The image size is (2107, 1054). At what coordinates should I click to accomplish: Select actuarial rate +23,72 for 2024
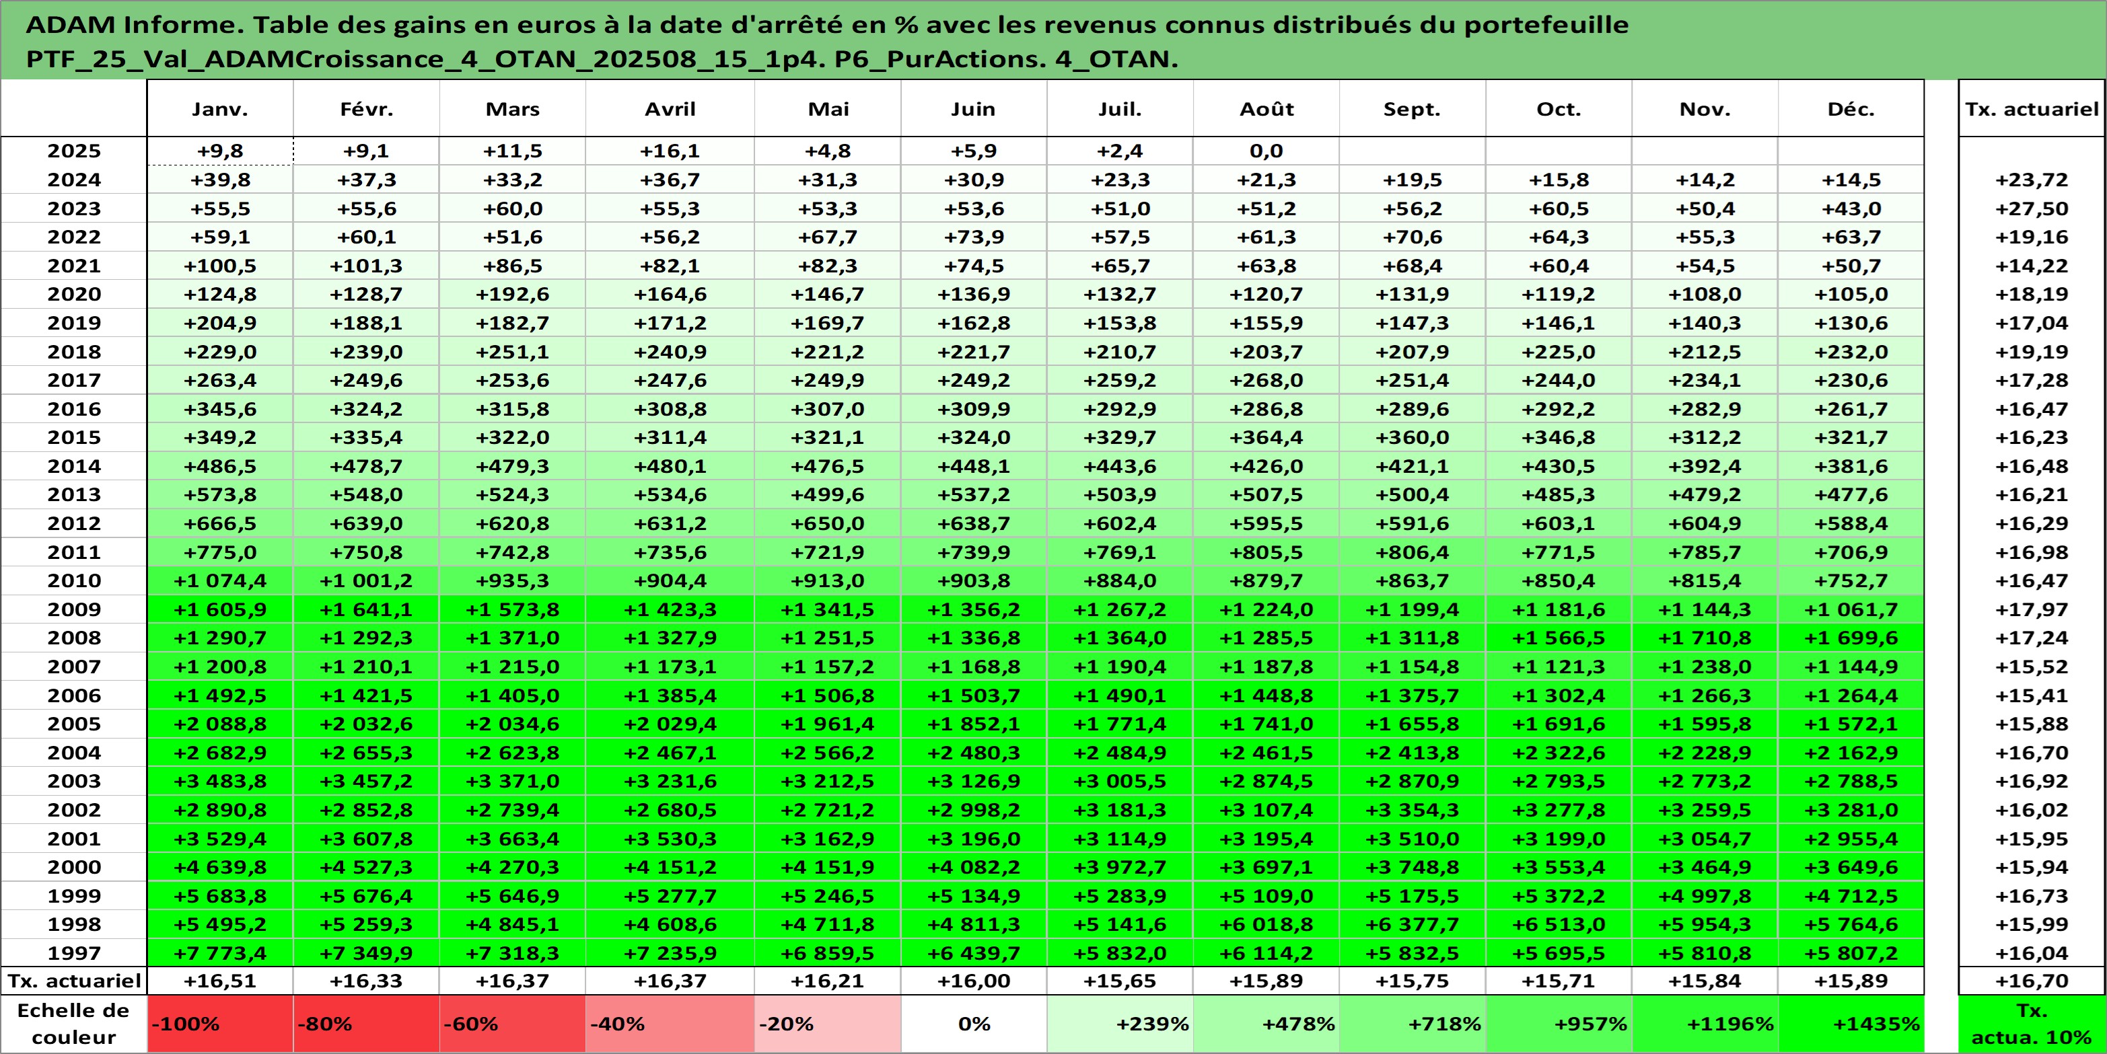[x=2032, y=180]
